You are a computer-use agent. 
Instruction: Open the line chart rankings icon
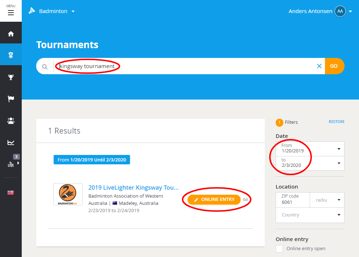[11, 143]
